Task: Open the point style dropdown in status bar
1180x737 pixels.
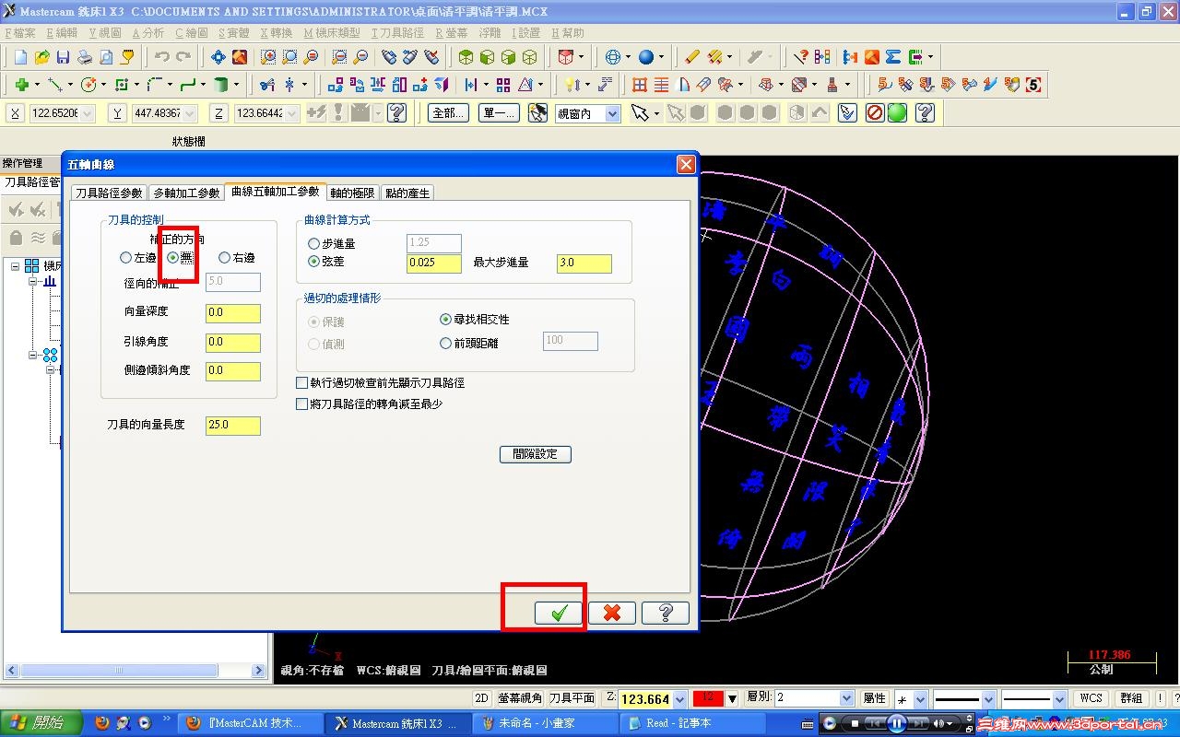Action: pyautogui.click(x=921, y=698)
